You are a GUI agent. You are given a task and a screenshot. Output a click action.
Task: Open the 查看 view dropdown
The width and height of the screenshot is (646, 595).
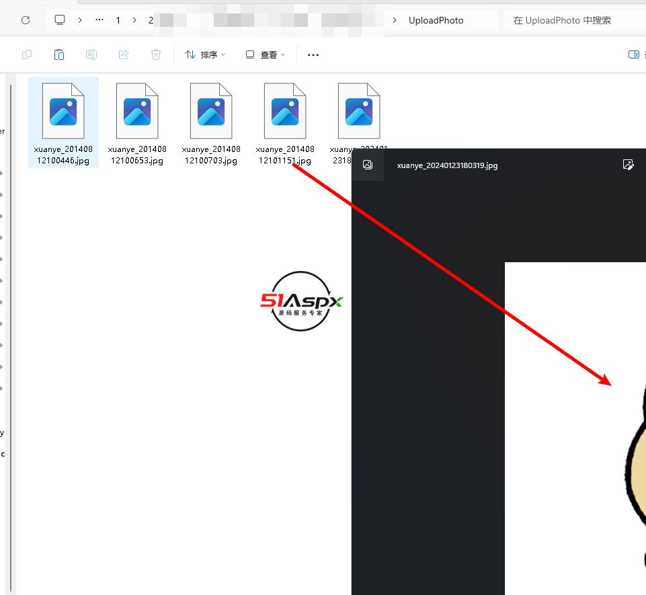(266, 55)
